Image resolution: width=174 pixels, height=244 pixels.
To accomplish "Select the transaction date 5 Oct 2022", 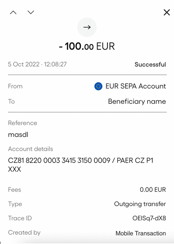I will coord(24,64).
